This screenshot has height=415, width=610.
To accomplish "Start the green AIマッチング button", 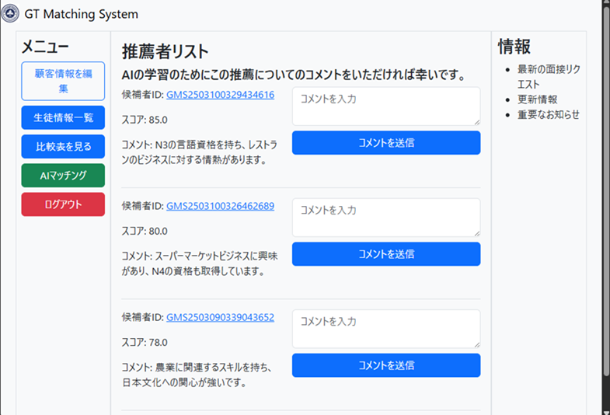I will tap(63, 176).
